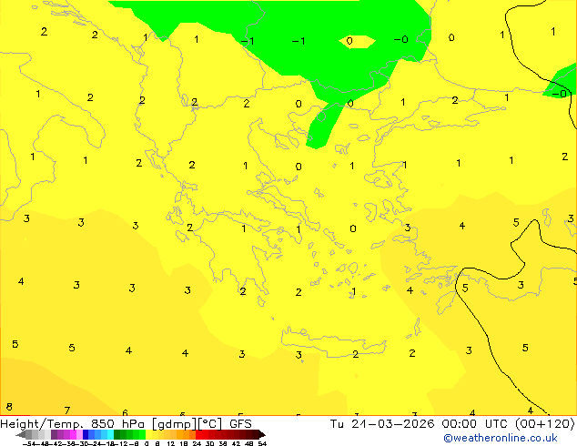
Task: Click the "850 hPa" level label
Action: 117,423
